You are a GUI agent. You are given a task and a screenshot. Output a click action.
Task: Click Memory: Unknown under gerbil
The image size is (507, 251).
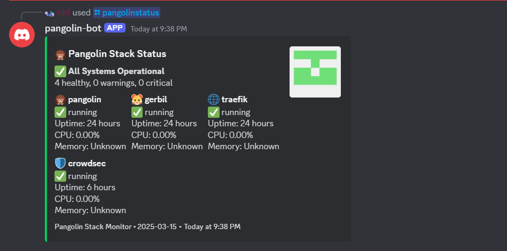tap(167, 147)
